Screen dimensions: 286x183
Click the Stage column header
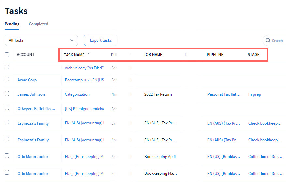click(253, 55)
